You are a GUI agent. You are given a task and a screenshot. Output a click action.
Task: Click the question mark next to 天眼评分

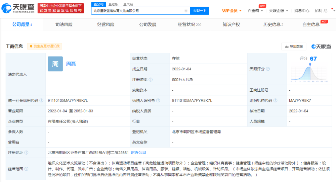click(268, 69)
